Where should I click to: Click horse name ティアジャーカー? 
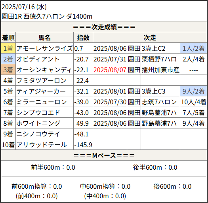[41, 91]
